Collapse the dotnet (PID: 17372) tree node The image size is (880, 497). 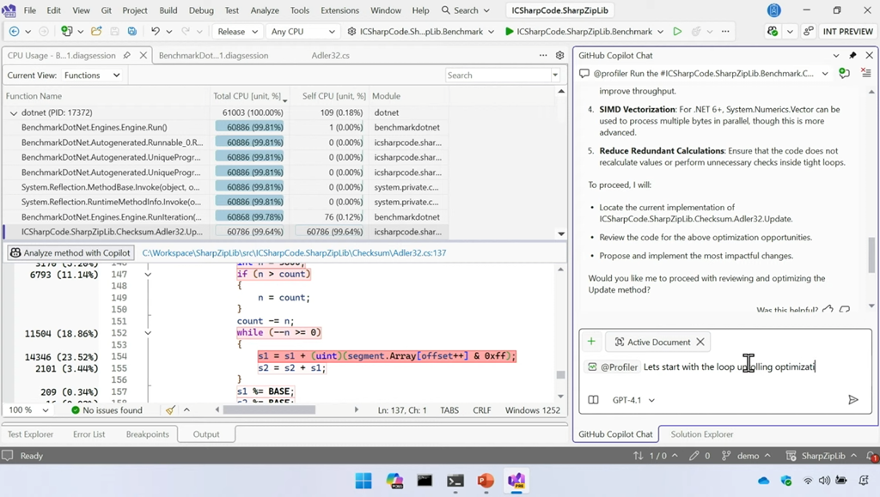pyautogui.click(x=13, y=112)
